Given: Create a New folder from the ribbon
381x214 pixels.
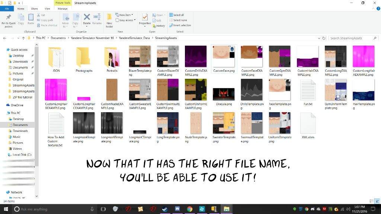Looking at the screenshot, I should pos(109,20).
